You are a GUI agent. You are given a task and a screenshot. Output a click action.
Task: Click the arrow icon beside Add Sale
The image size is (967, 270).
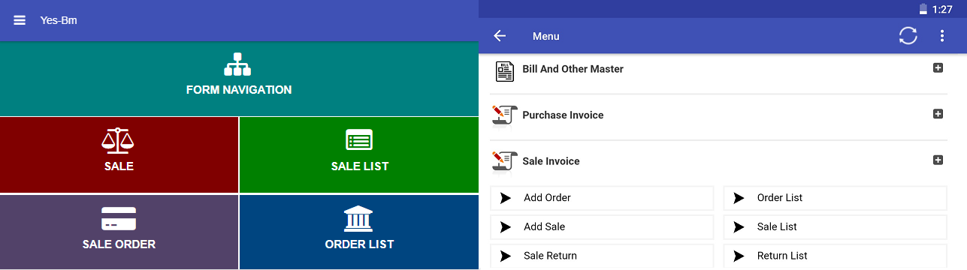coord(506,226)
